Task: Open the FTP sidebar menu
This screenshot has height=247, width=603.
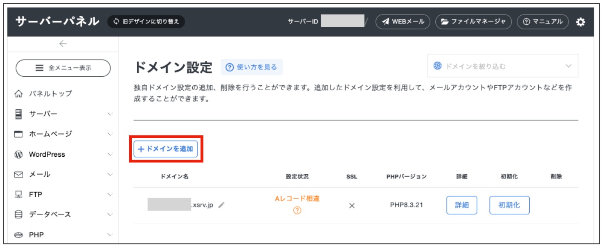Action: (x=63, y=195)
